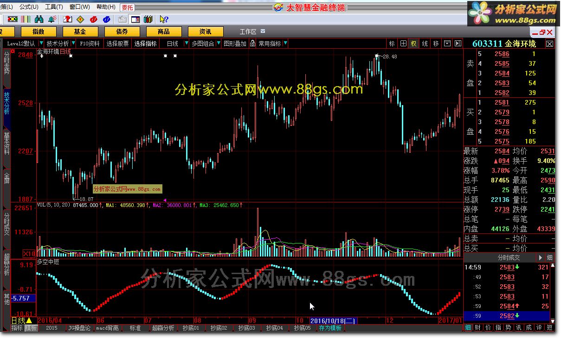Click the F10资料 toolbar item
561x338 pixels.
[x=90, y=44]
